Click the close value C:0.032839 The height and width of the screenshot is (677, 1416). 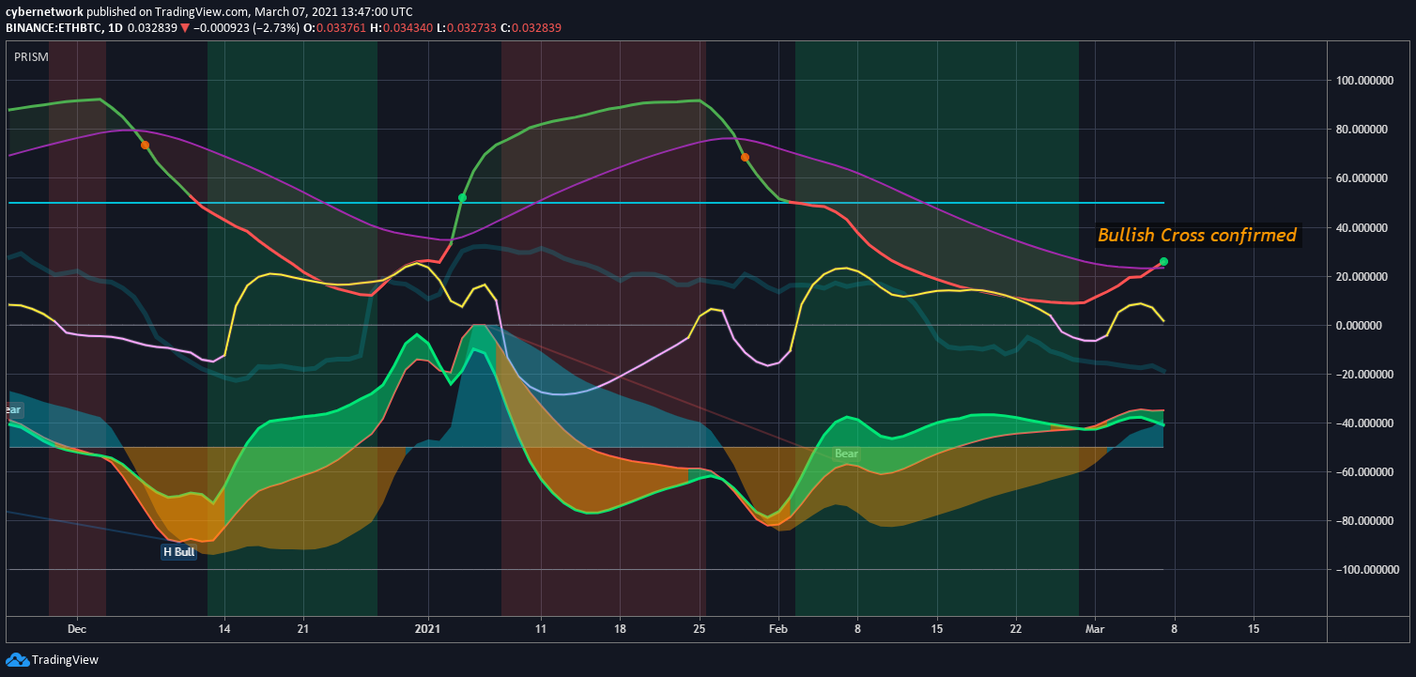coord(531,28)
